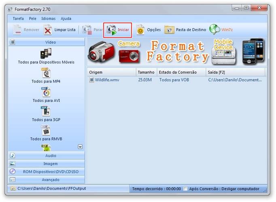Image resolution: width=276 pixels, height=202 pixels.
Task: Click the Todos para 3GP label
Action: point(46,120)
